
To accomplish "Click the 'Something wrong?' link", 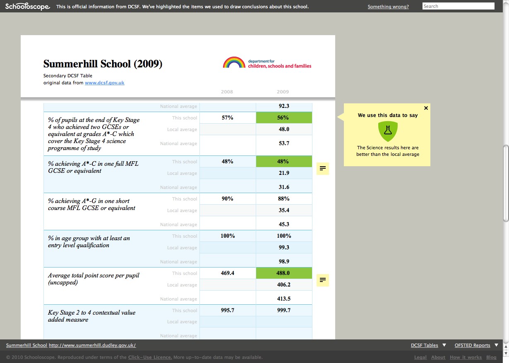I will point(388,7).
